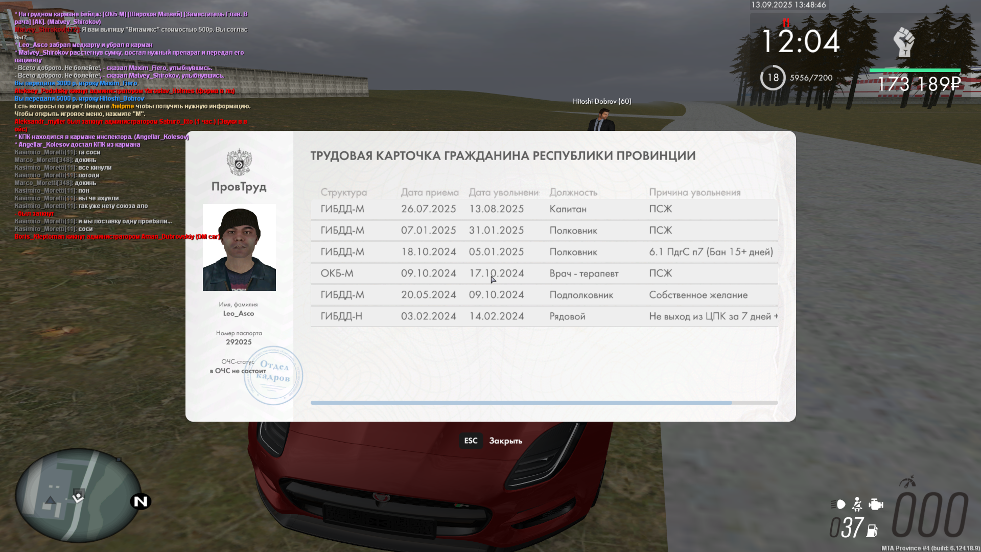Click the horizontal scrollbar under the table

(x=521, y=403)
